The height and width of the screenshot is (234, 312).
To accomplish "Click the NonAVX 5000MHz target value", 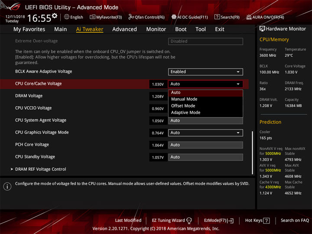I will coord(273,153).
